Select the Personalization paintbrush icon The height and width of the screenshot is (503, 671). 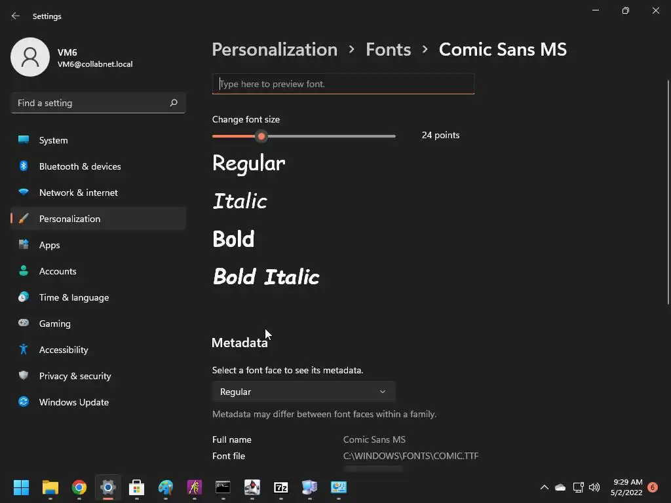point(24,219)
